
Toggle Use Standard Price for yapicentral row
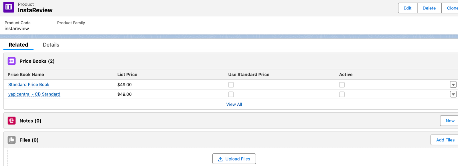coord(231,94)
